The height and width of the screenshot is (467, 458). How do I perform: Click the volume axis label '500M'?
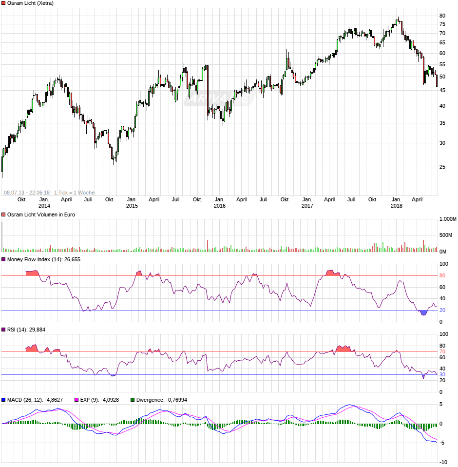click(x=446, y=235)
